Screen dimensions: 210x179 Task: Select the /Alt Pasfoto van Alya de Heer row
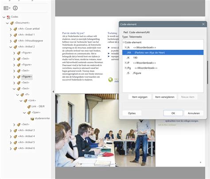tap(163, 52)
